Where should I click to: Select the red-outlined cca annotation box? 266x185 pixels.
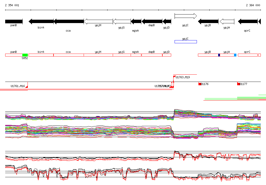(x=69, y=55)
